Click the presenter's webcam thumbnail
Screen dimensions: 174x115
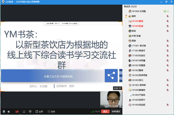pos(111,99)
